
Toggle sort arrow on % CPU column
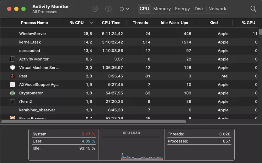pyautogui.click(x=91, y=23)
